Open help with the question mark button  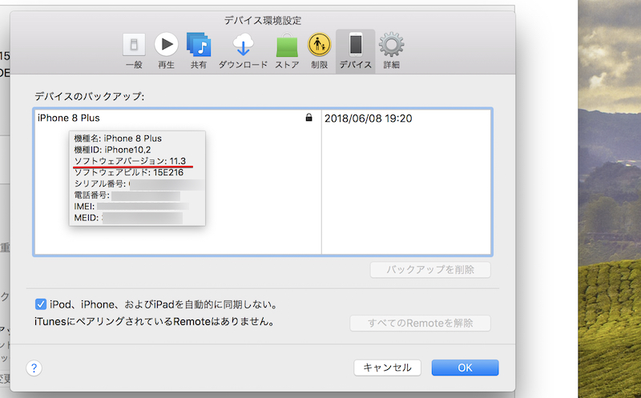pos(34,368)
